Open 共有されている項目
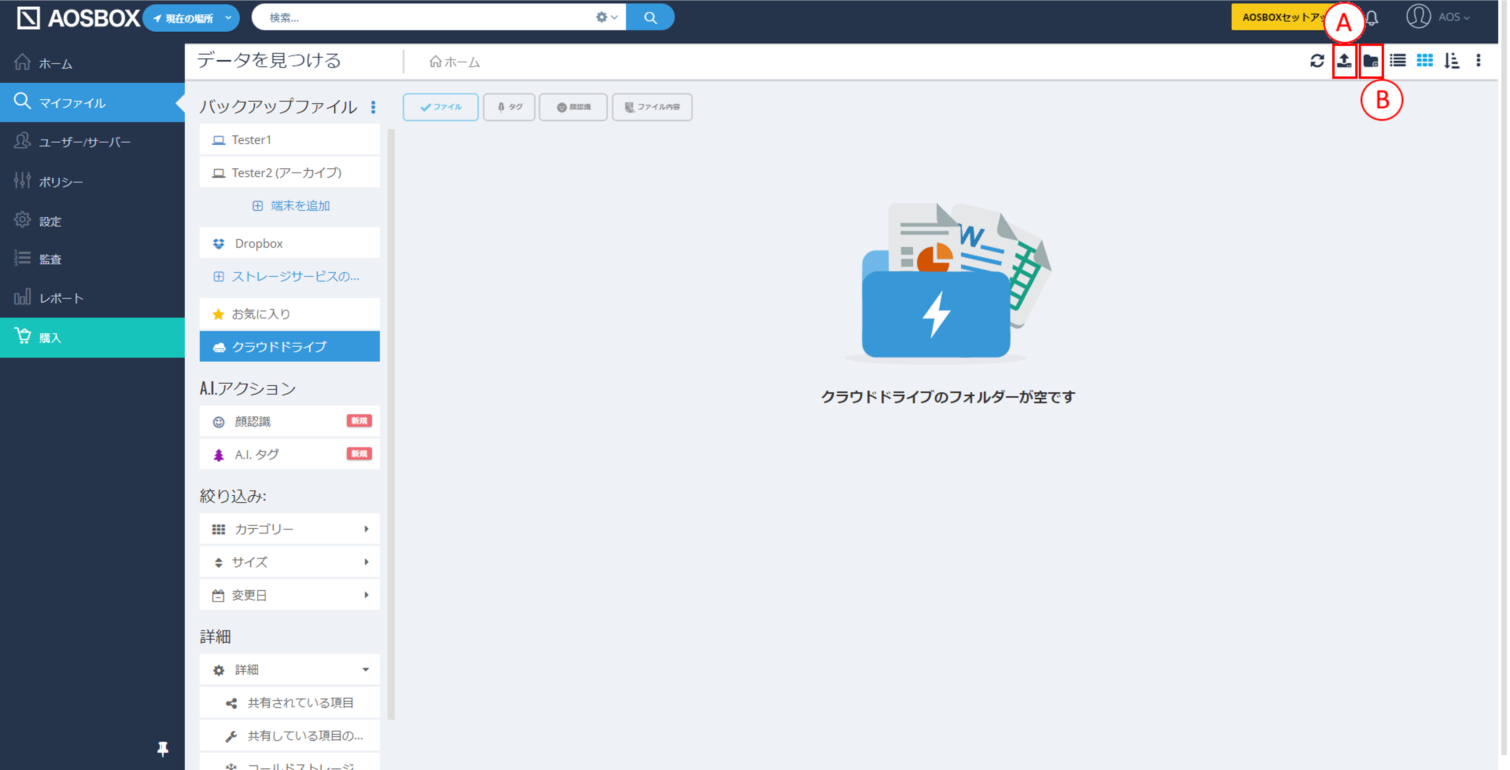This screenshot has width=1510, height=770. pos(290,703)
